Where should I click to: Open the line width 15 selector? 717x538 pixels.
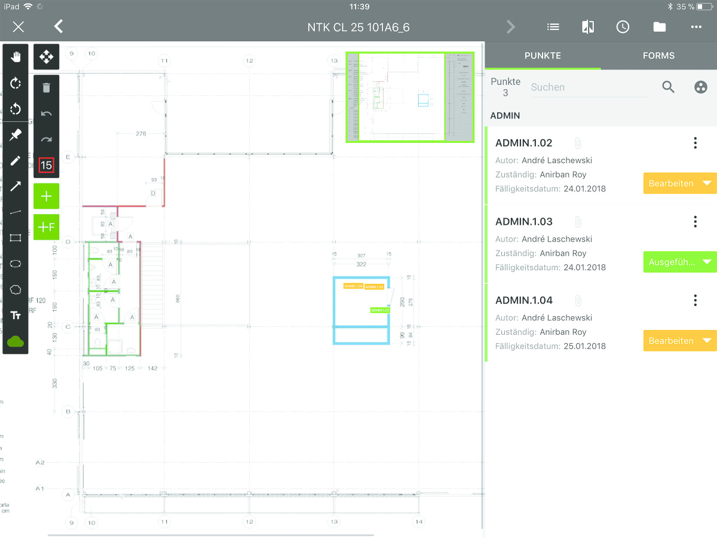[x=46, y=165]
